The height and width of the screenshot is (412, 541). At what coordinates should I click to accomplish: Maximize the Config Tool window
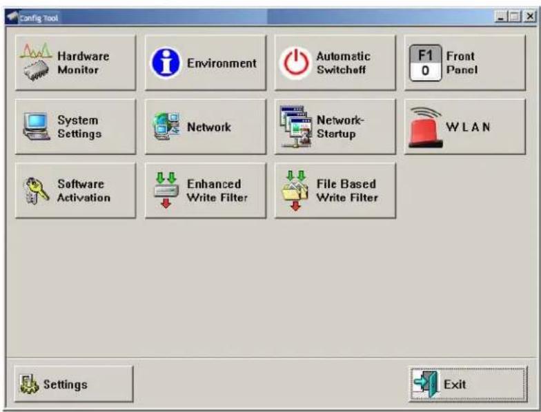point(514,17)
